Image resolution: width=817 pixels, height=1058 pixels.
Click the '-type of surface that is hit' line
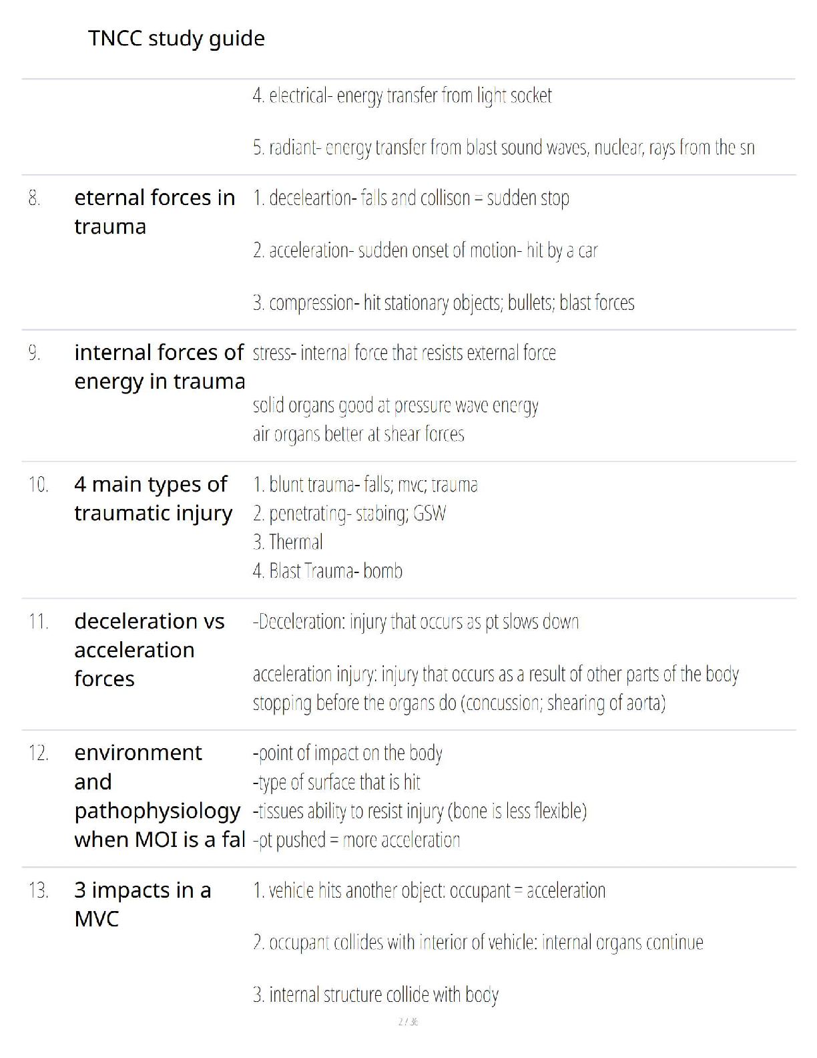point(336,782)
